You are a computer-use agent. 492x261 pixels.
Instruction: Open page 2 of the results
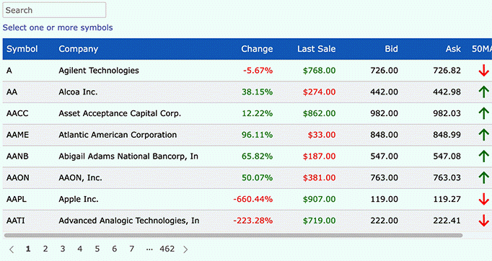click(45, 249)
